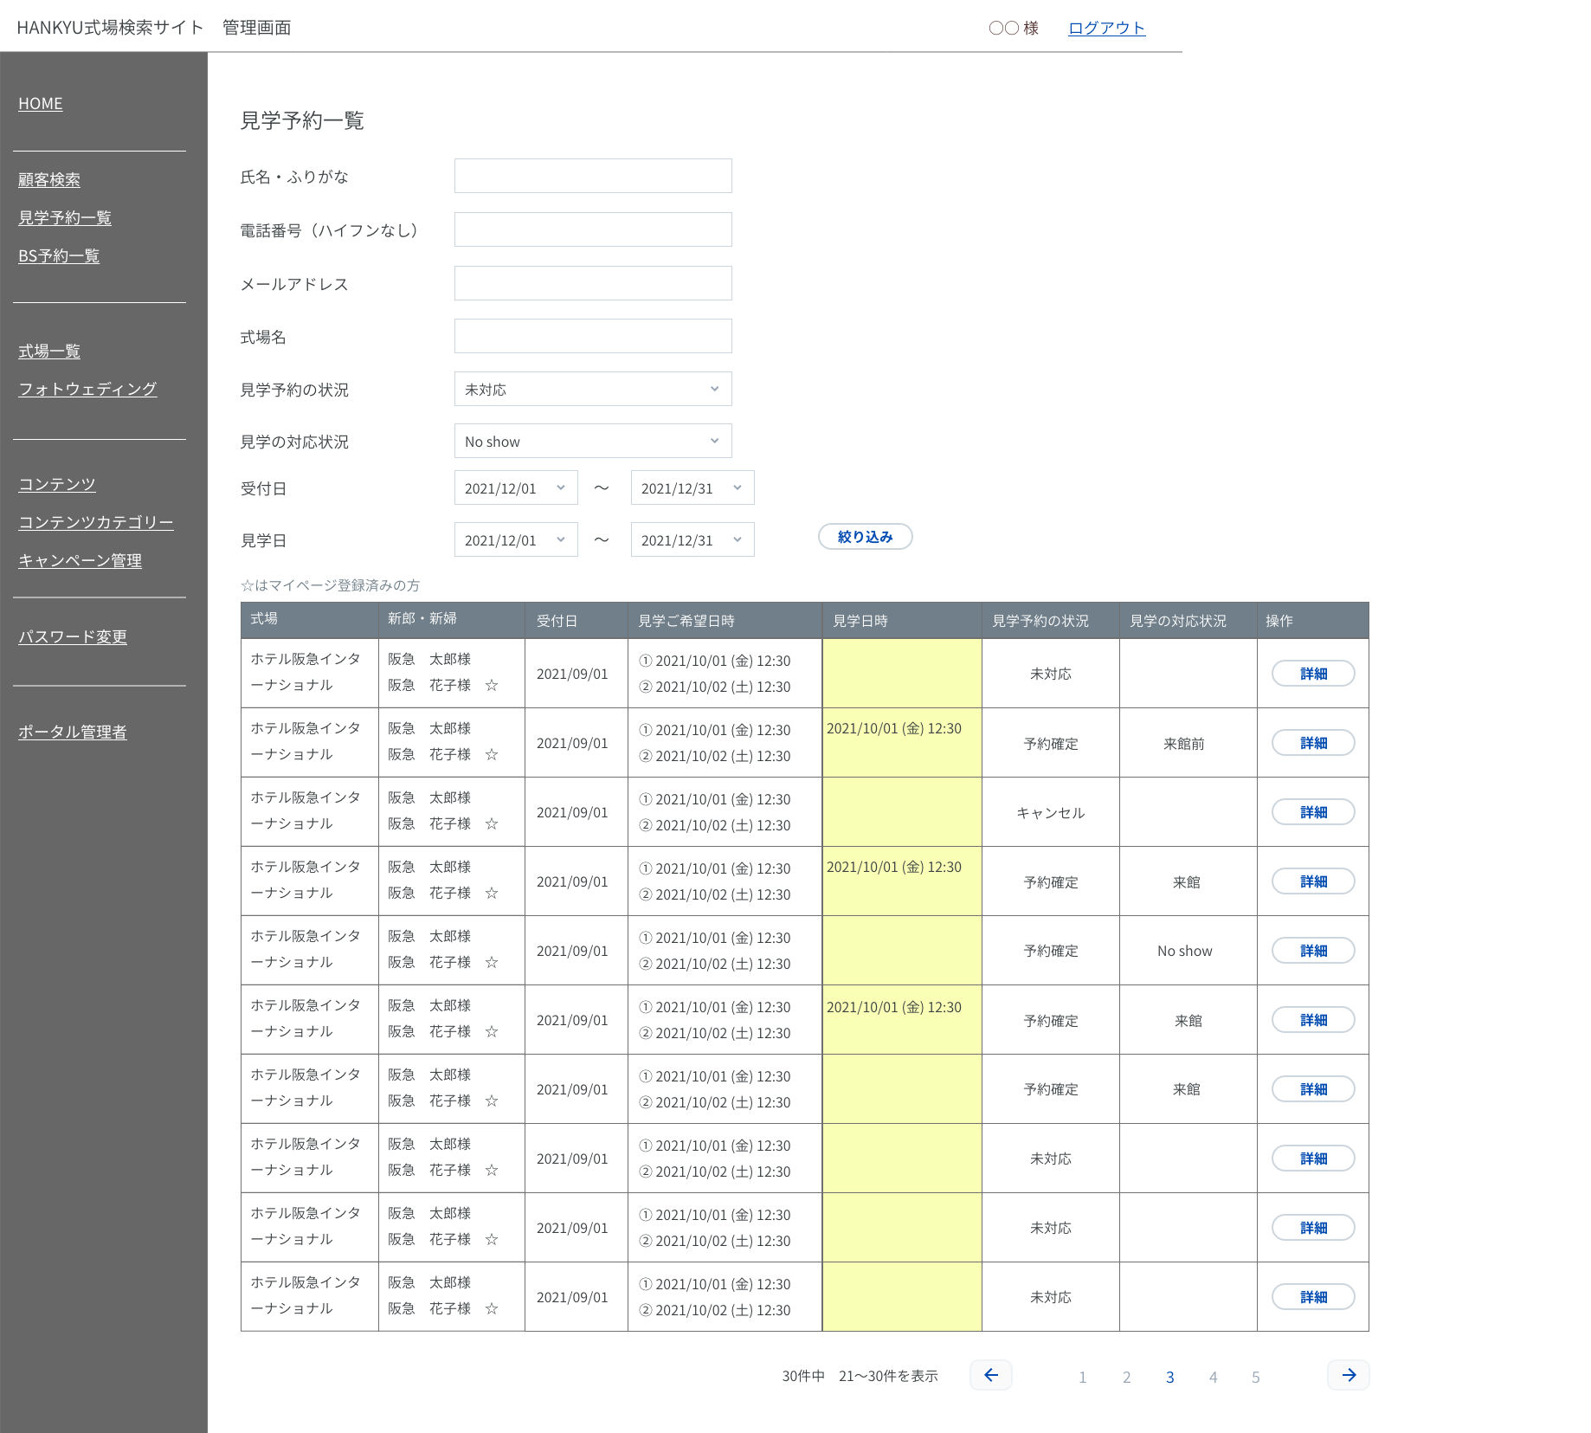The image size is (1591, 1433).
Task: Select BS予約一覧 from the sidebar
Action: click(59, 255)
